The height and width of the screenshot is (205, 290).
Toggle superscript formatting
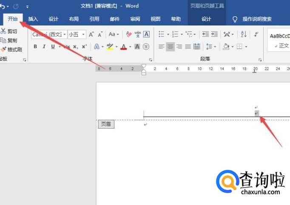click(x=84, y=47)
